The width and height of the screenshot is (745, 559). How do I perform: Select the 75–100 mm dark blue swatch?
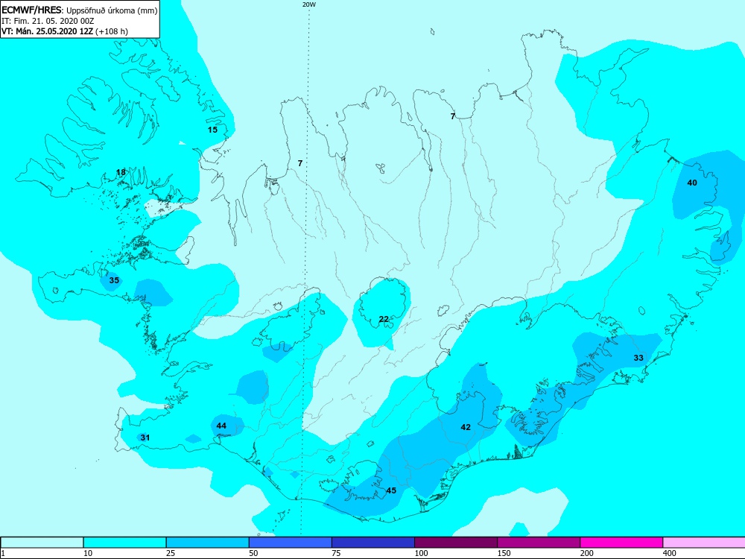point(373,543)
